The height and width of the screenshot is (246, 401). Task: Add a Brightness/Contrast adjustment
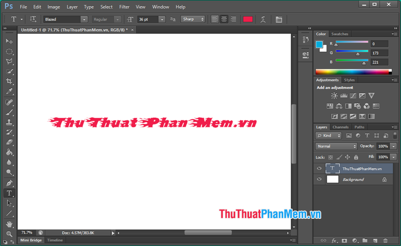[x=334, y=96]
